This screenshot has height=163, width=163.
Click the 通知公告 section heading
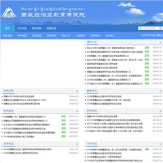coord(92,42)
